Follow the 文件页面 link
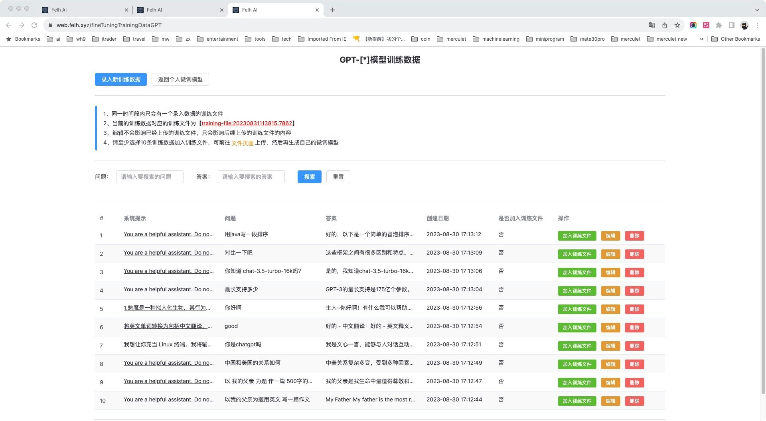 (243, 143)
